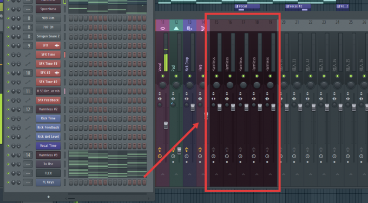368x203 pixels.
Task: Open mixer track selector for Harmless #3
Action: click(28, 155)
